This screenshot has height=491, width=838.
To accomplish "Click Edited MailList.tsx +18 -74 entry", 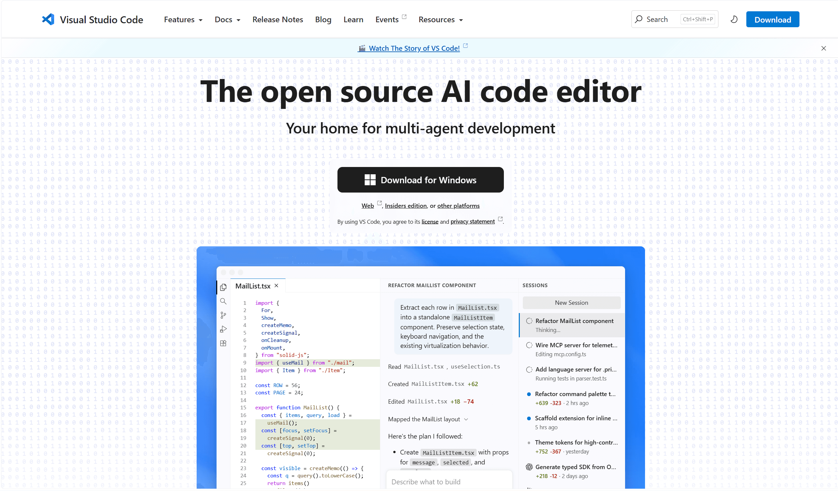I will click(x=431, y=402).
